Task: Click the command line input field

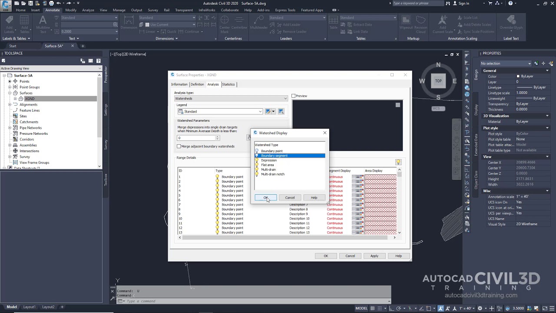Action: (x=256, y=301)
